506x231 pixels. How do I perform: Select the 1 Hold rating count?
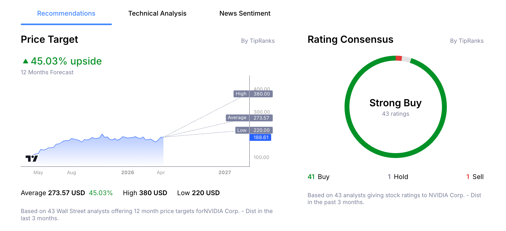pos(398,177)
